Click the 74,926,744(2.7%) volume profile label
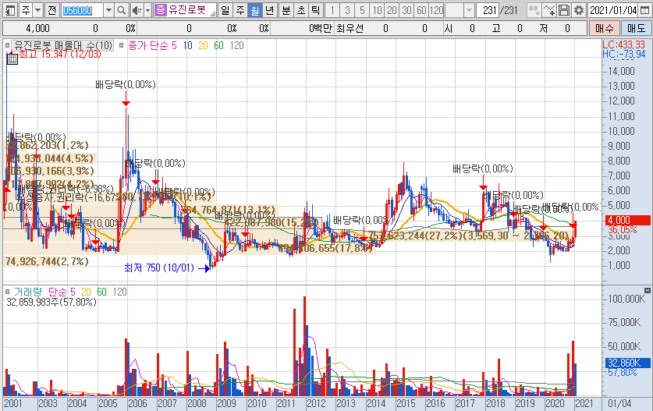653x411 pixels. pos(47,261)
